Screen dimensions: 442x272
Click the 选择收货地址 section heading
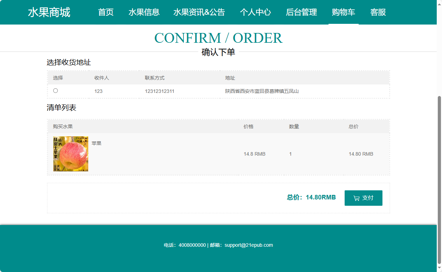pos(68,62)
